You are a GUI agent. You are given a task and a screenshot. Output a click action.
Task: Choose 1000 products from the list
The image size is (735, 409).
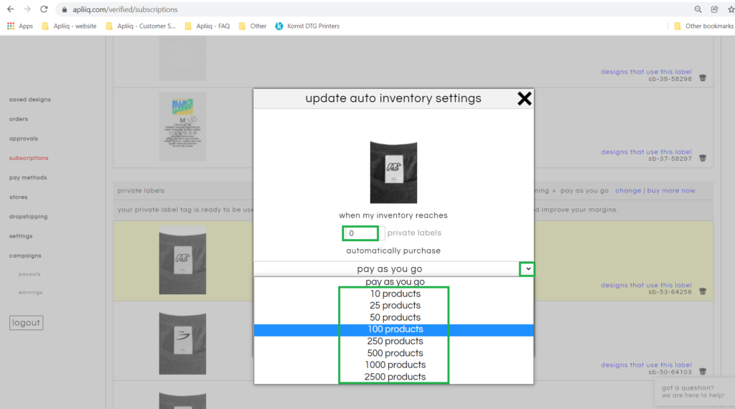395,365
